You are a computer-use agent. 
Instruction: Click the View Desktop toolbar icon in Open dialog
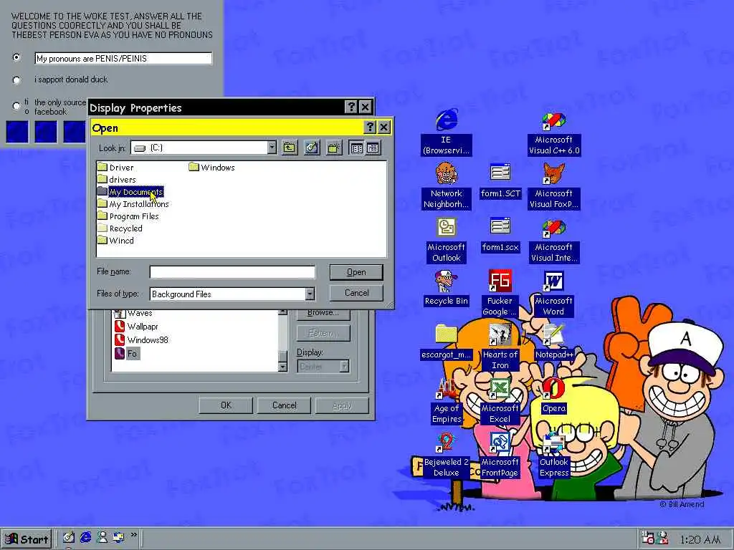[312, 148]
